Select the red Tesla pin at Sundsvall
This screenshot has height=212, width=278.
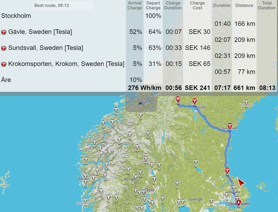click(230, 127)
